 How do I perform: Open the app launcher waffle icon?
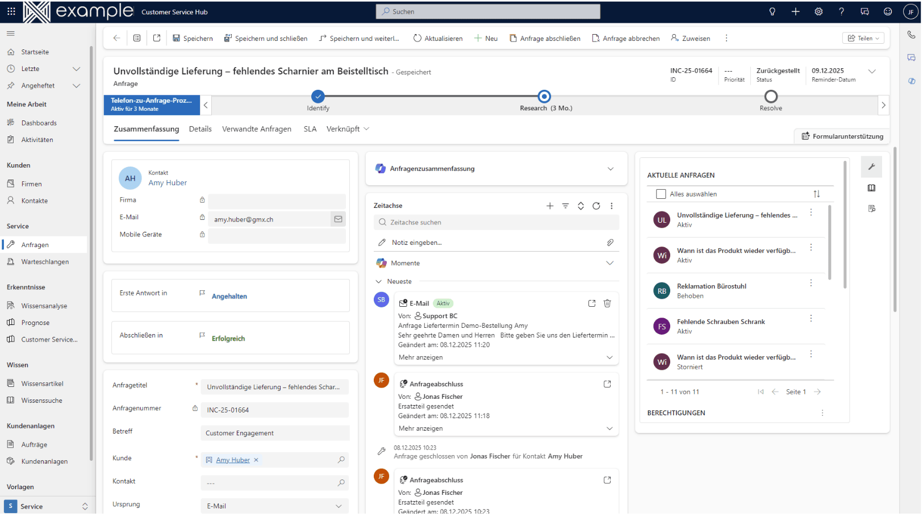[x=11, y=11]
